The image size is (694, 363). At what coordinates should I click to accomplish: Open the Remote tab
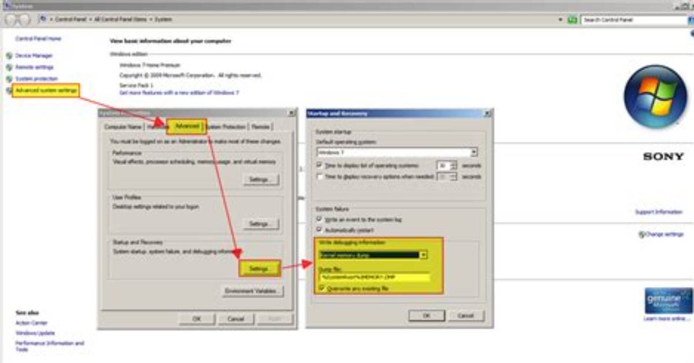[260, 127]
